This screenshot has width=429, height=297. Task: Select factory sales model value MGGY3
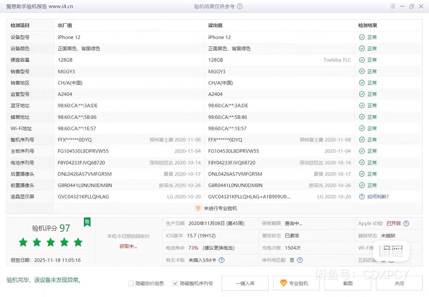66,72
